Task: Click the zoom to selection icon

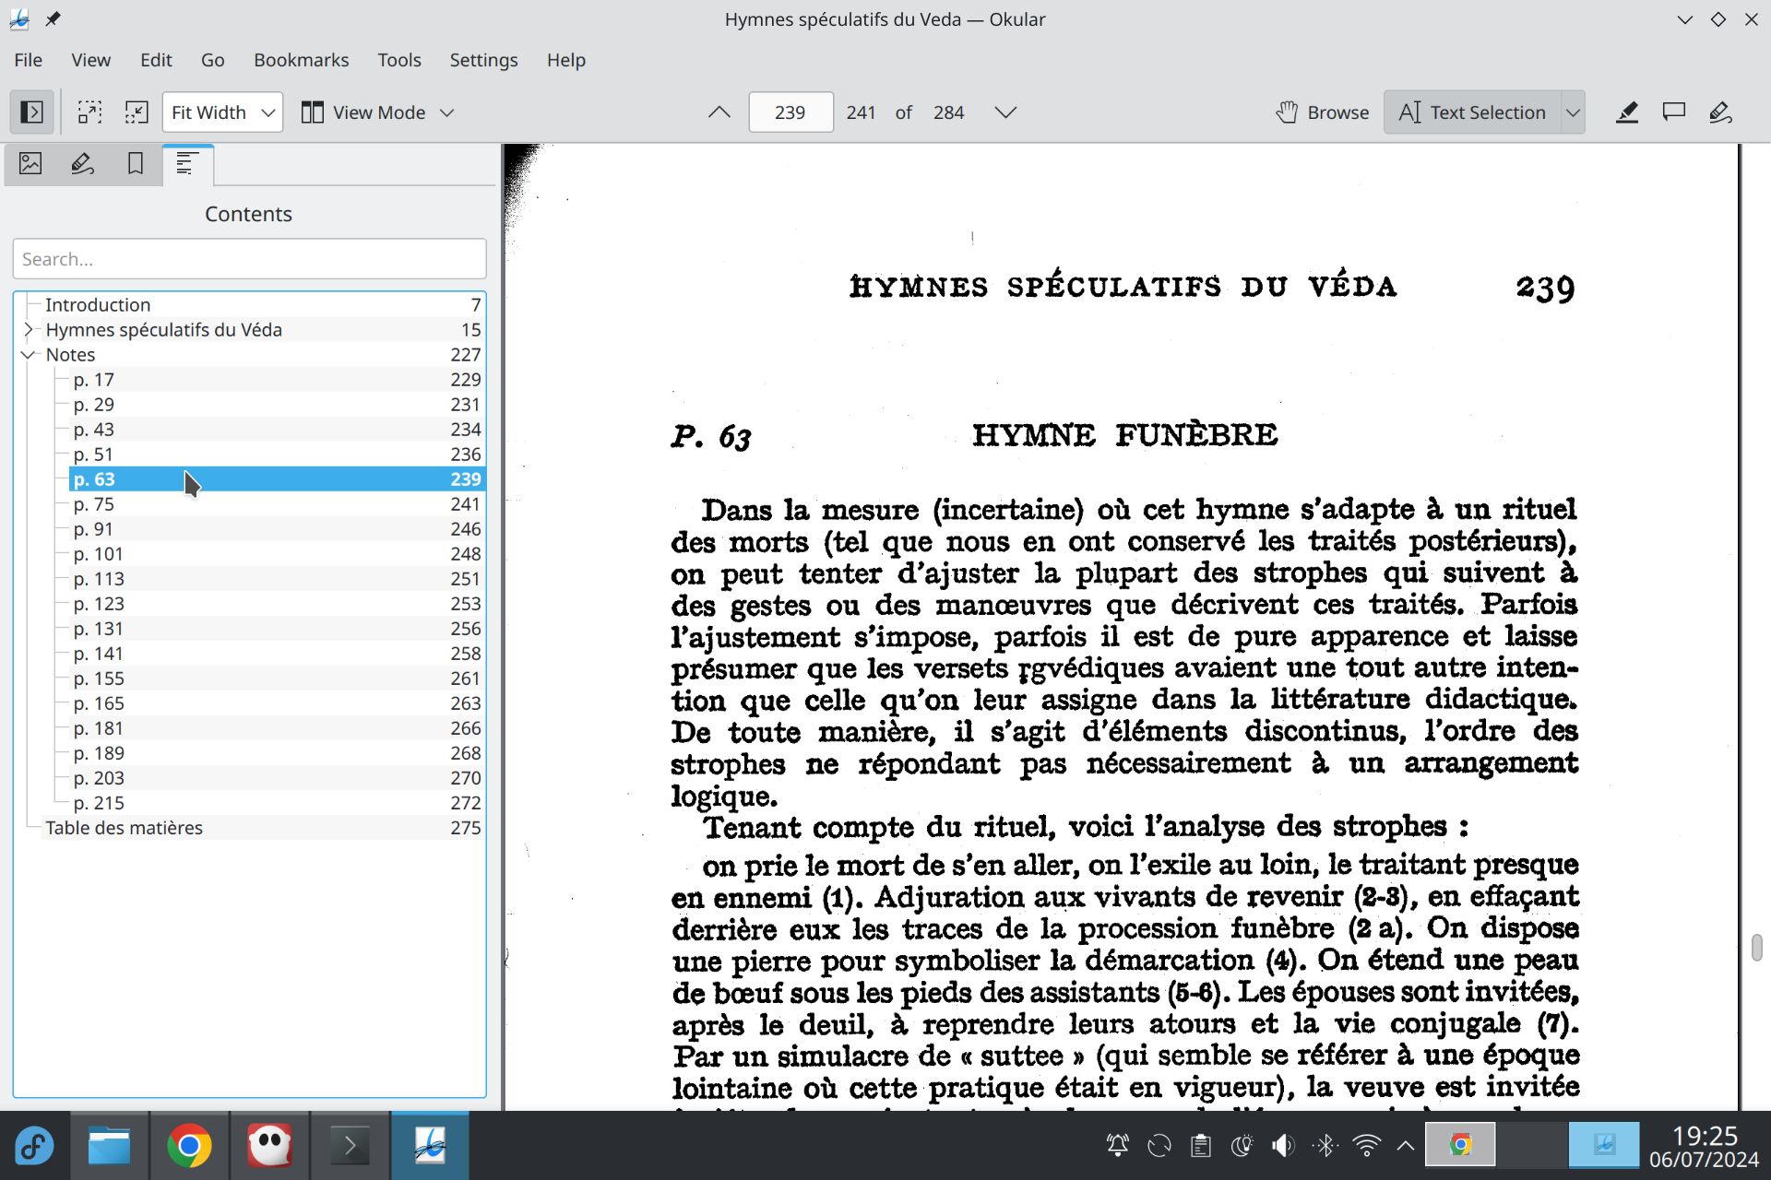Action: click(x=89, y=112)
